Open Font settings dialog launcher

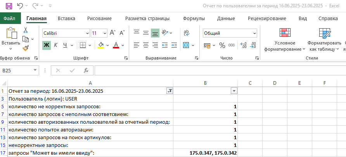[126, 58]
